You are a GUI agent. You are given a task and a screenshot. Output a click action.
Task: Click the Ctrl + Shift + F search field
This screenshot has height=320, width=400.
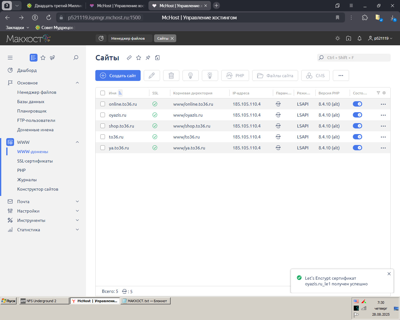(354, 57)
